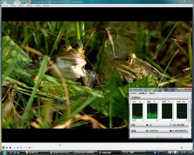Open the player's 播放(P) menu

(22, 6)
